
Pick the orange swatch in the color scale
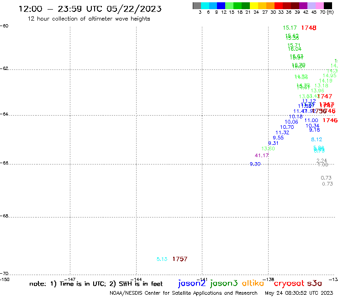[x=270, y=5]
